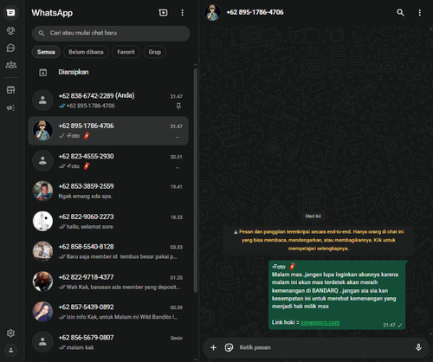The width and height of the screenshot is (433, 362).
Task: Click avatar of +62 895-1786-4706 in chat list
Action: tap(42, 131)
